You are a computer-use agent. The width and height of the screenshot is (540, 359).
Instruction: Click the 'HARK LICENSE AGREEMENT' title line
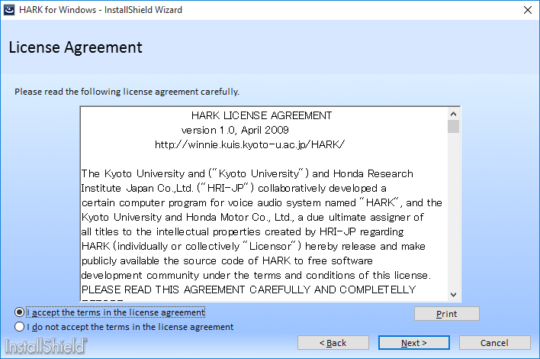262,116
